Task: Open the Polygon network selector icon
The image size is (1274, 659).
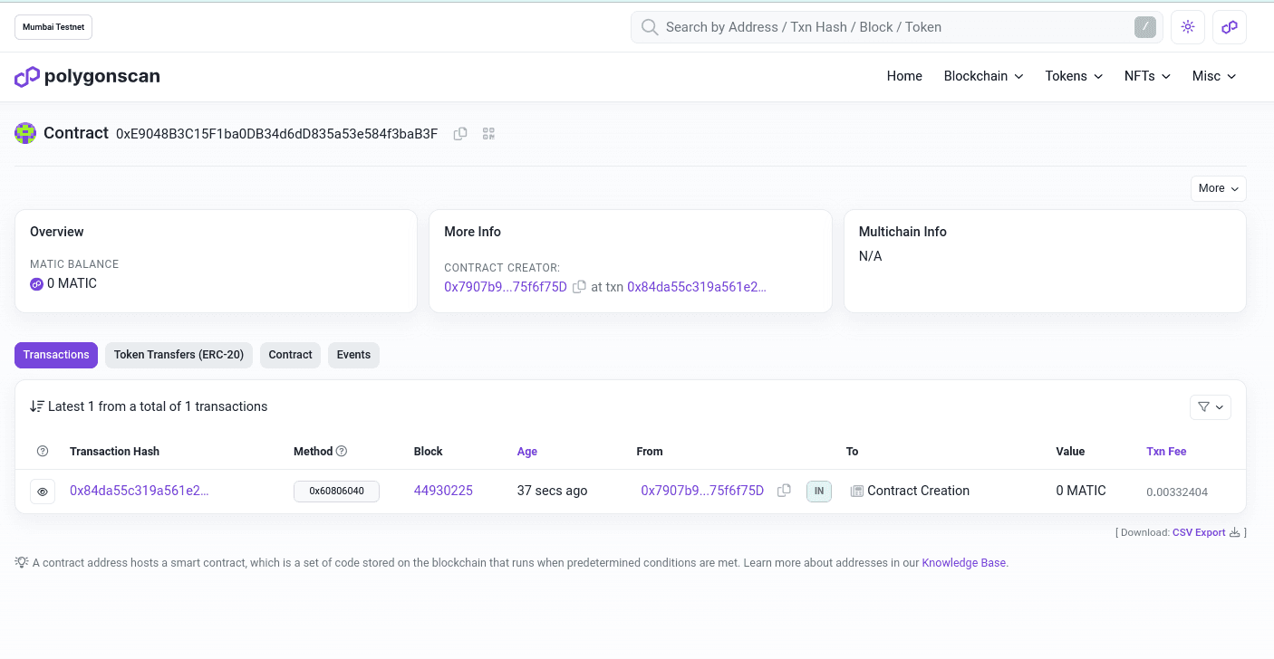Action: tap(1230, 27)
